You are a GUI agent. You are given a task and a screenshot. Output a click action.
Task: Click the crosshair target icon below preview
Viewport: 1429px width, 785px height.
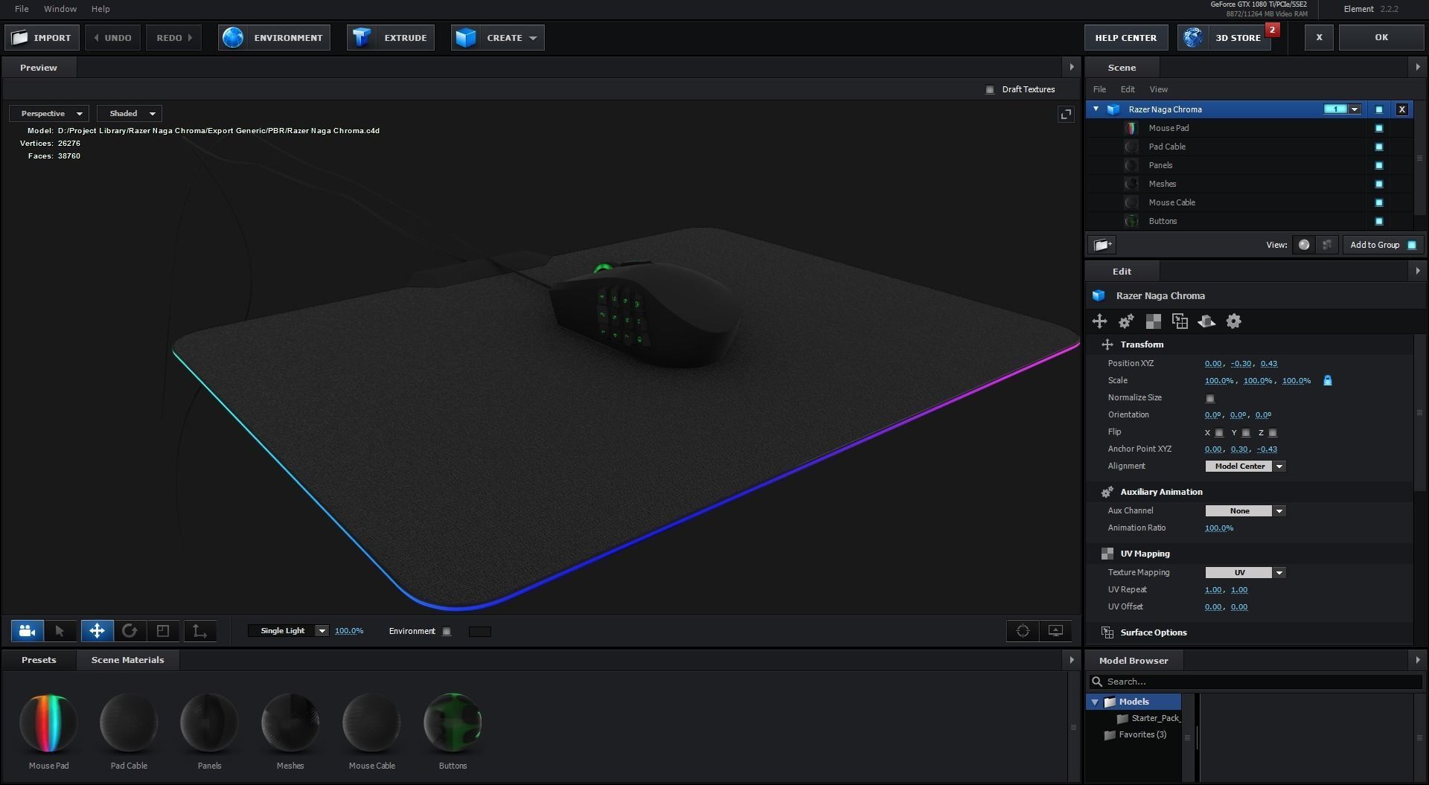pos(1023,631)
